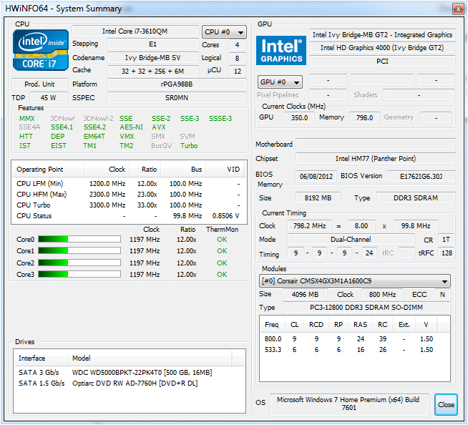468x425 pixels.
Task: Click the Freq column header in module timings
Action: pyautogui.click(x=272, y=324)
